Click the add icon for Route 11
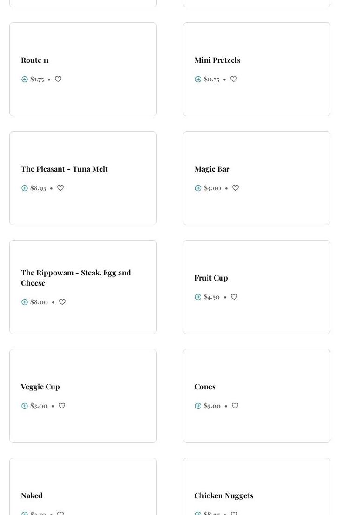 pos(25,79)
